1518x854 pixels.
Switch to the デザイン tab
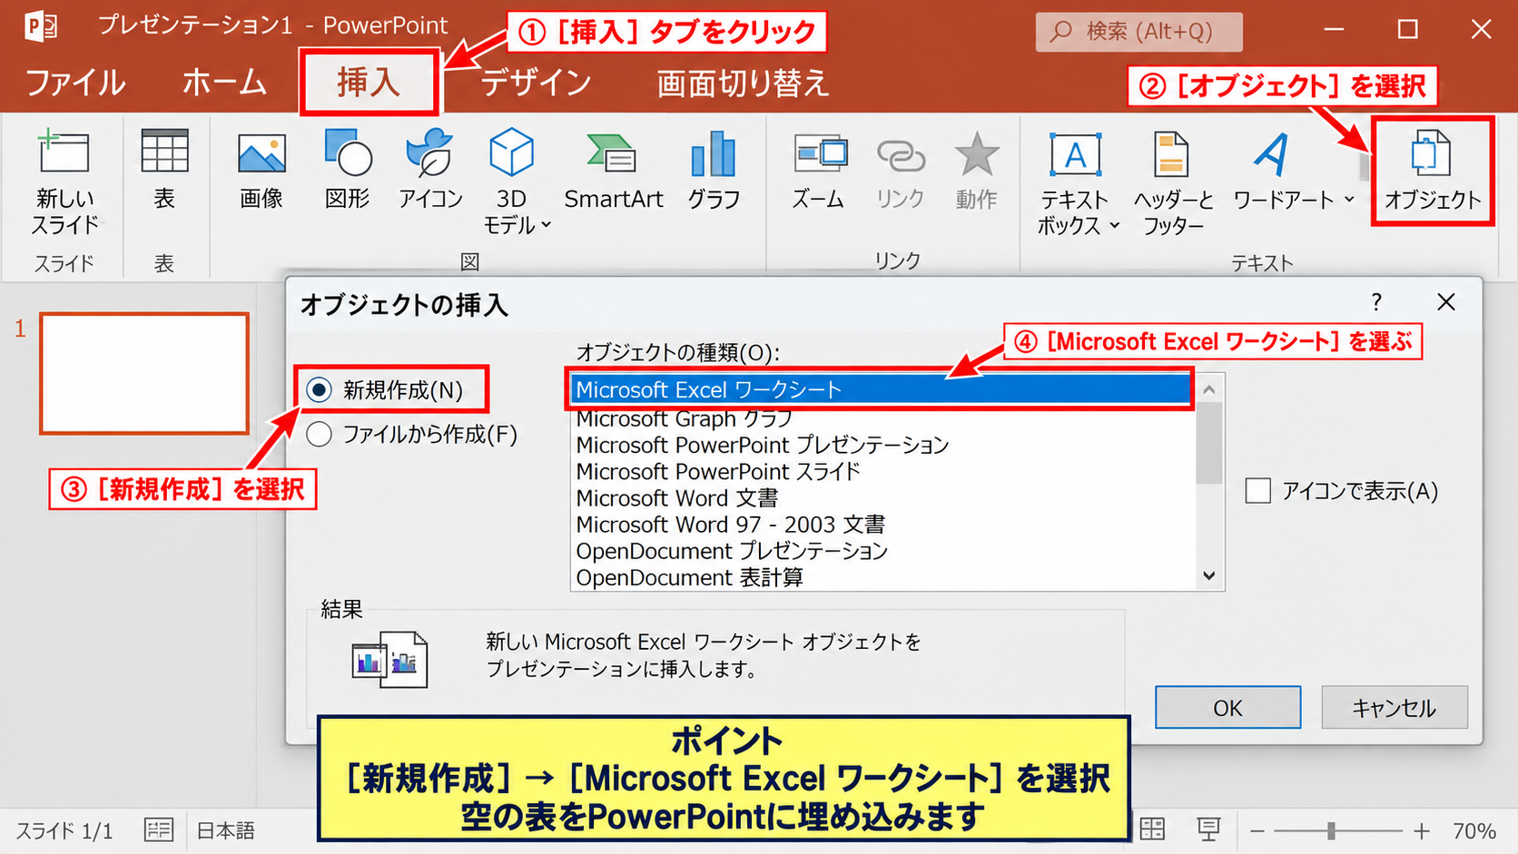click(x=536, y=83)
